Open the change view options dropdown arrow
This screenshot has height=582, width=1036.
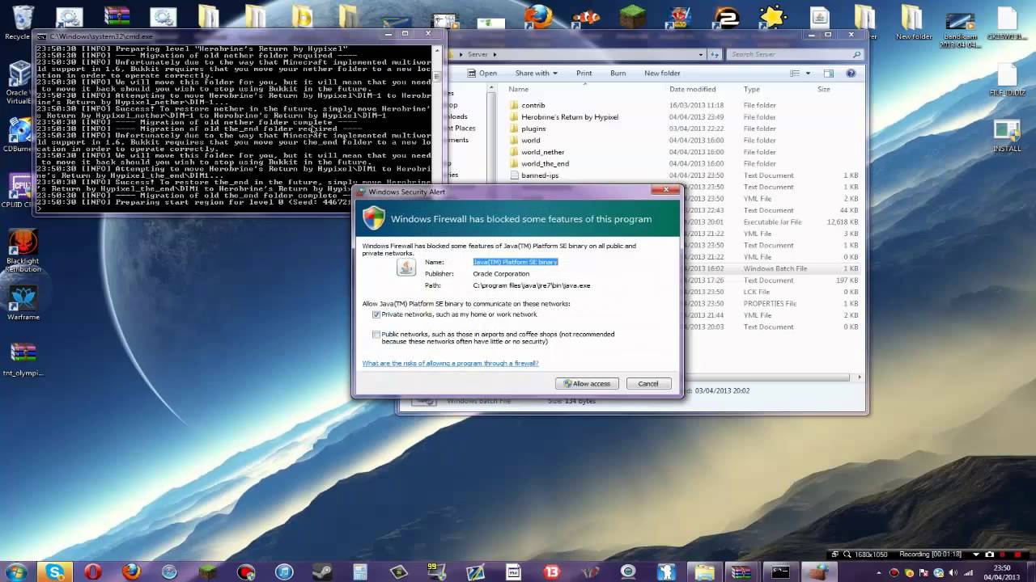[x=808, y=73]
